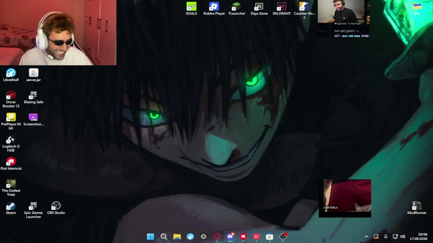Select the Logitech G HUB desktop icon

pyautogui.click(x=11, y=144)
